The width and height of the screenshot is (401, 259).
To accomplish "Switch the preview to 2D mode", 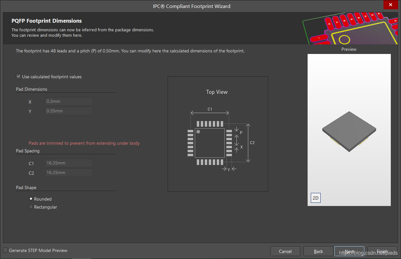I will (315, 198).
